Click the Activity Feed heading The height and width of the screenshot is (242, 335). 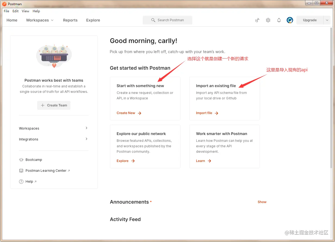coord(125,219)
